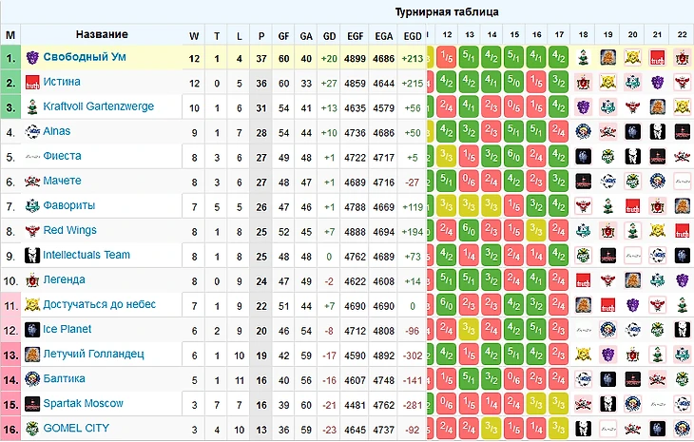This screenshot has height=442, width=694.
Task: Click the Свободный Ум team logo
Action: tap(31, 58)
